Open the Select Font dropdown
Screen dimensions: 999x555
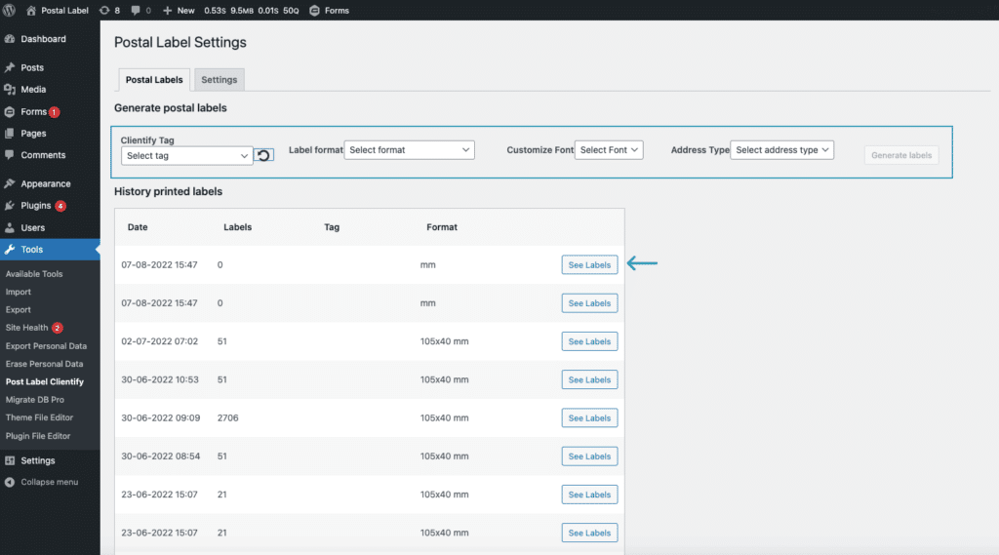(609, 150)
